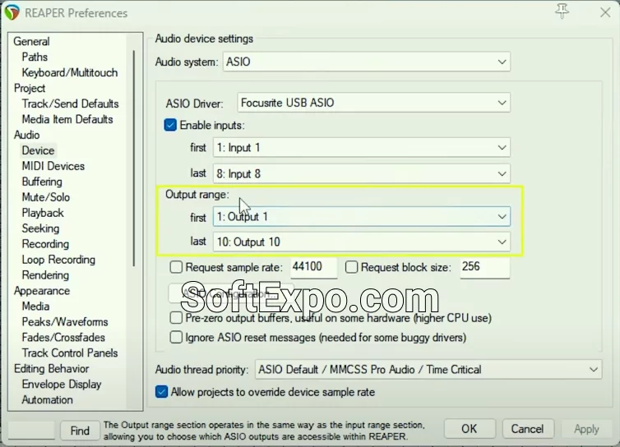Click the pin icon in title bar
The width and height of the screenshot is (620, 447).
point(562,12)
